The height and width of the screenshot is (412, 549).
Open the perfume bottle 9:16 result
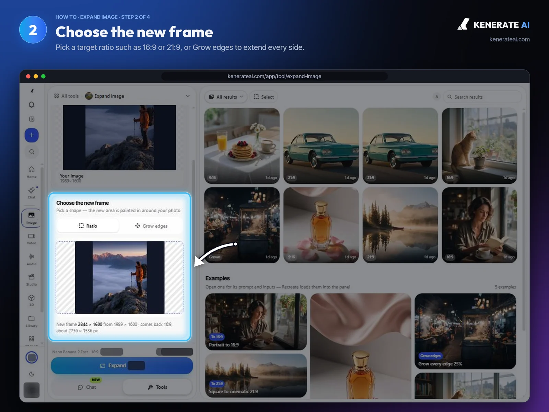pos(321,225)
